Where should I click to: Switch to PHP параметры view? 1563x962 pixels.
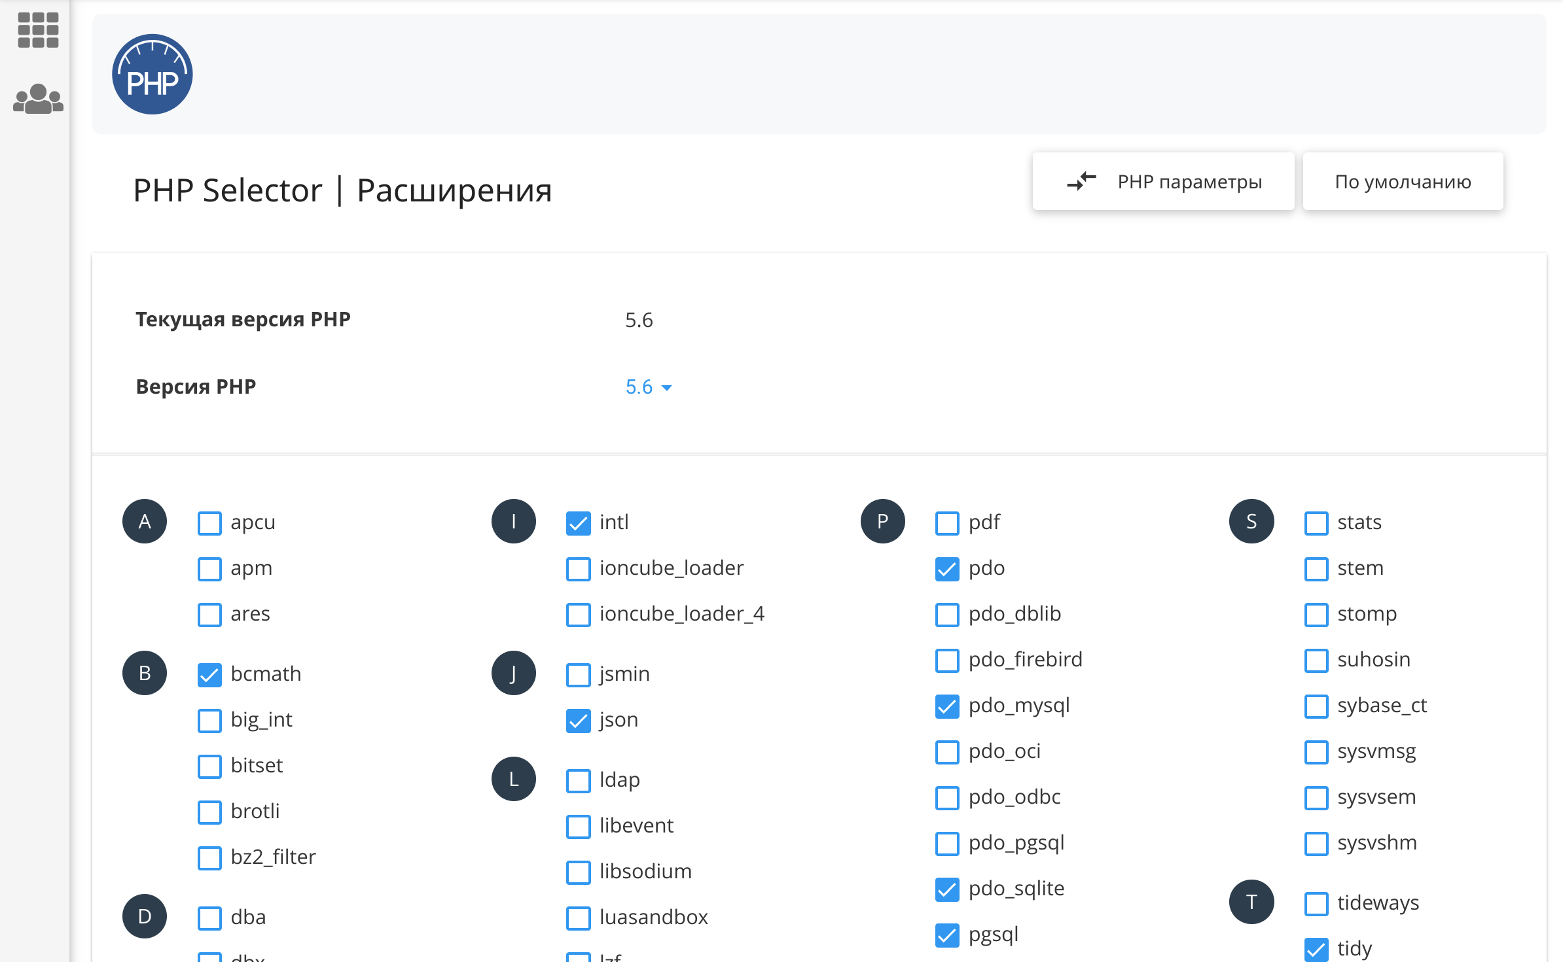click(1163, 181)
